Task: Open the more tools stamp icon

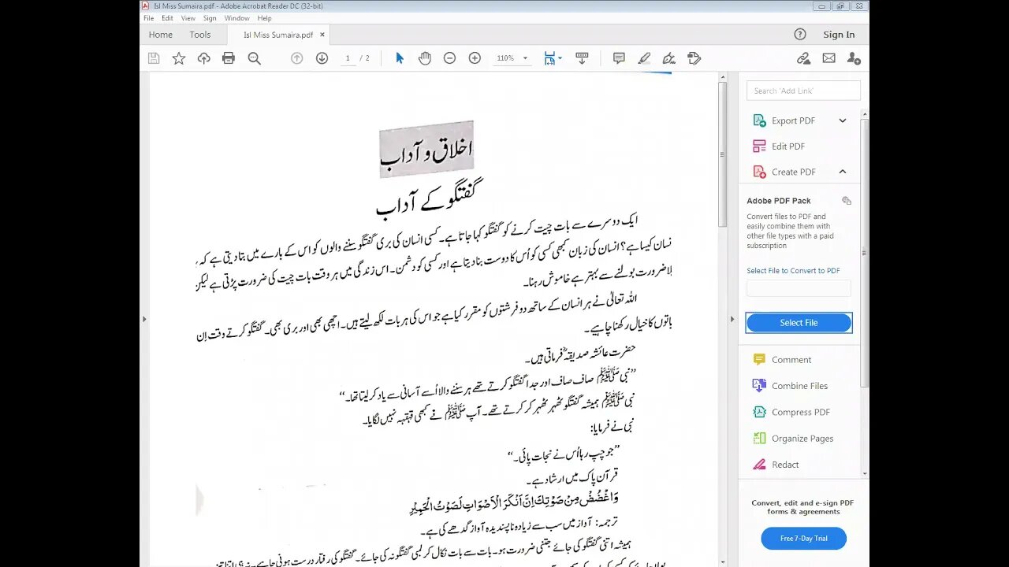Action: [694, 58]
